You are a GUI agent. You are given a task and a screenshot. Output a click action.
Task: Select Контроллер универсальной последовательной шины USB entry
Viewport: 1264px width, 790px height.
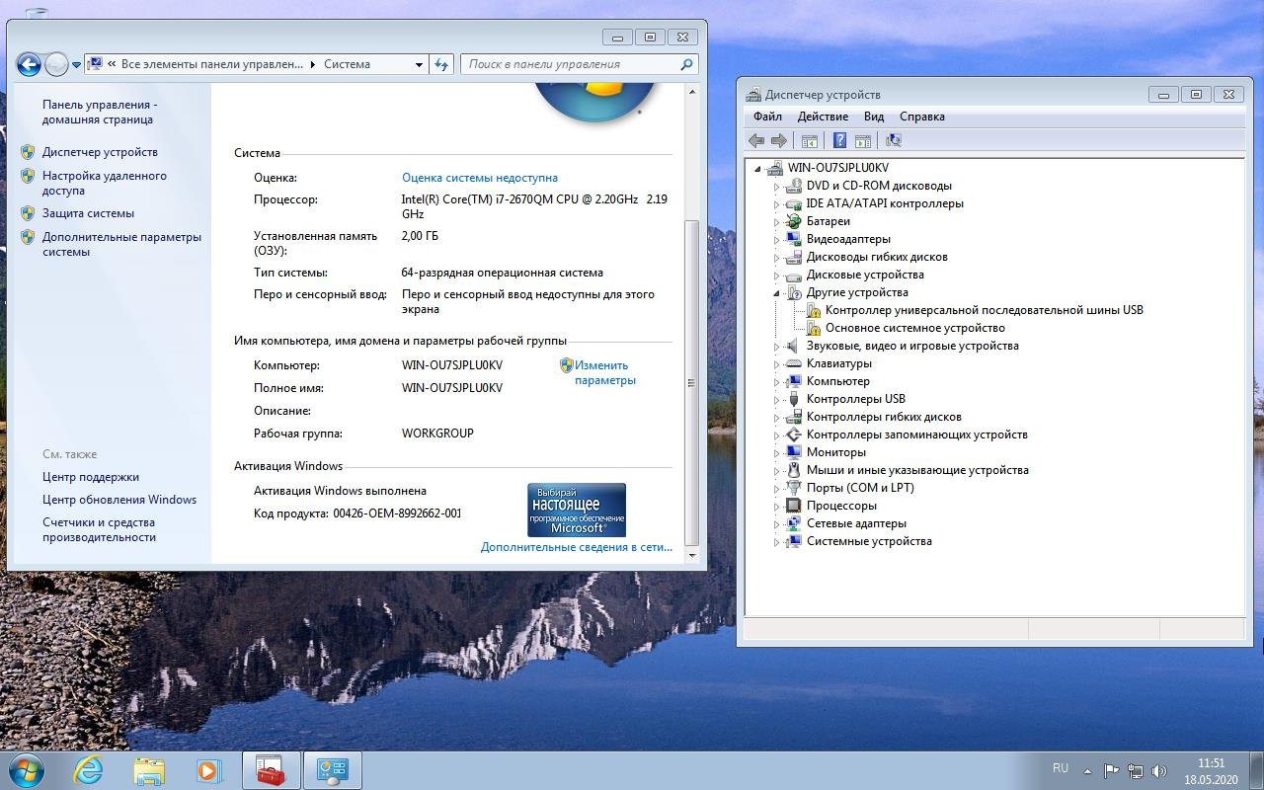click(985, 310)
